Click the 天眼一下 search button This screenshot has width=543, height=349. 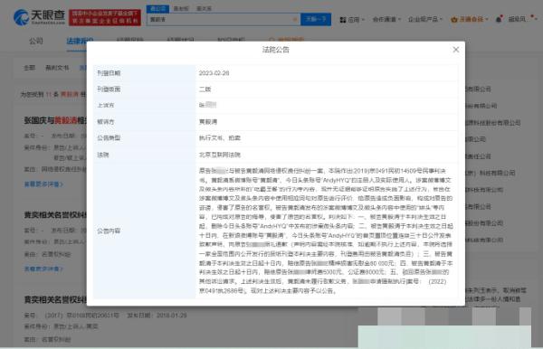coord(316,19)
